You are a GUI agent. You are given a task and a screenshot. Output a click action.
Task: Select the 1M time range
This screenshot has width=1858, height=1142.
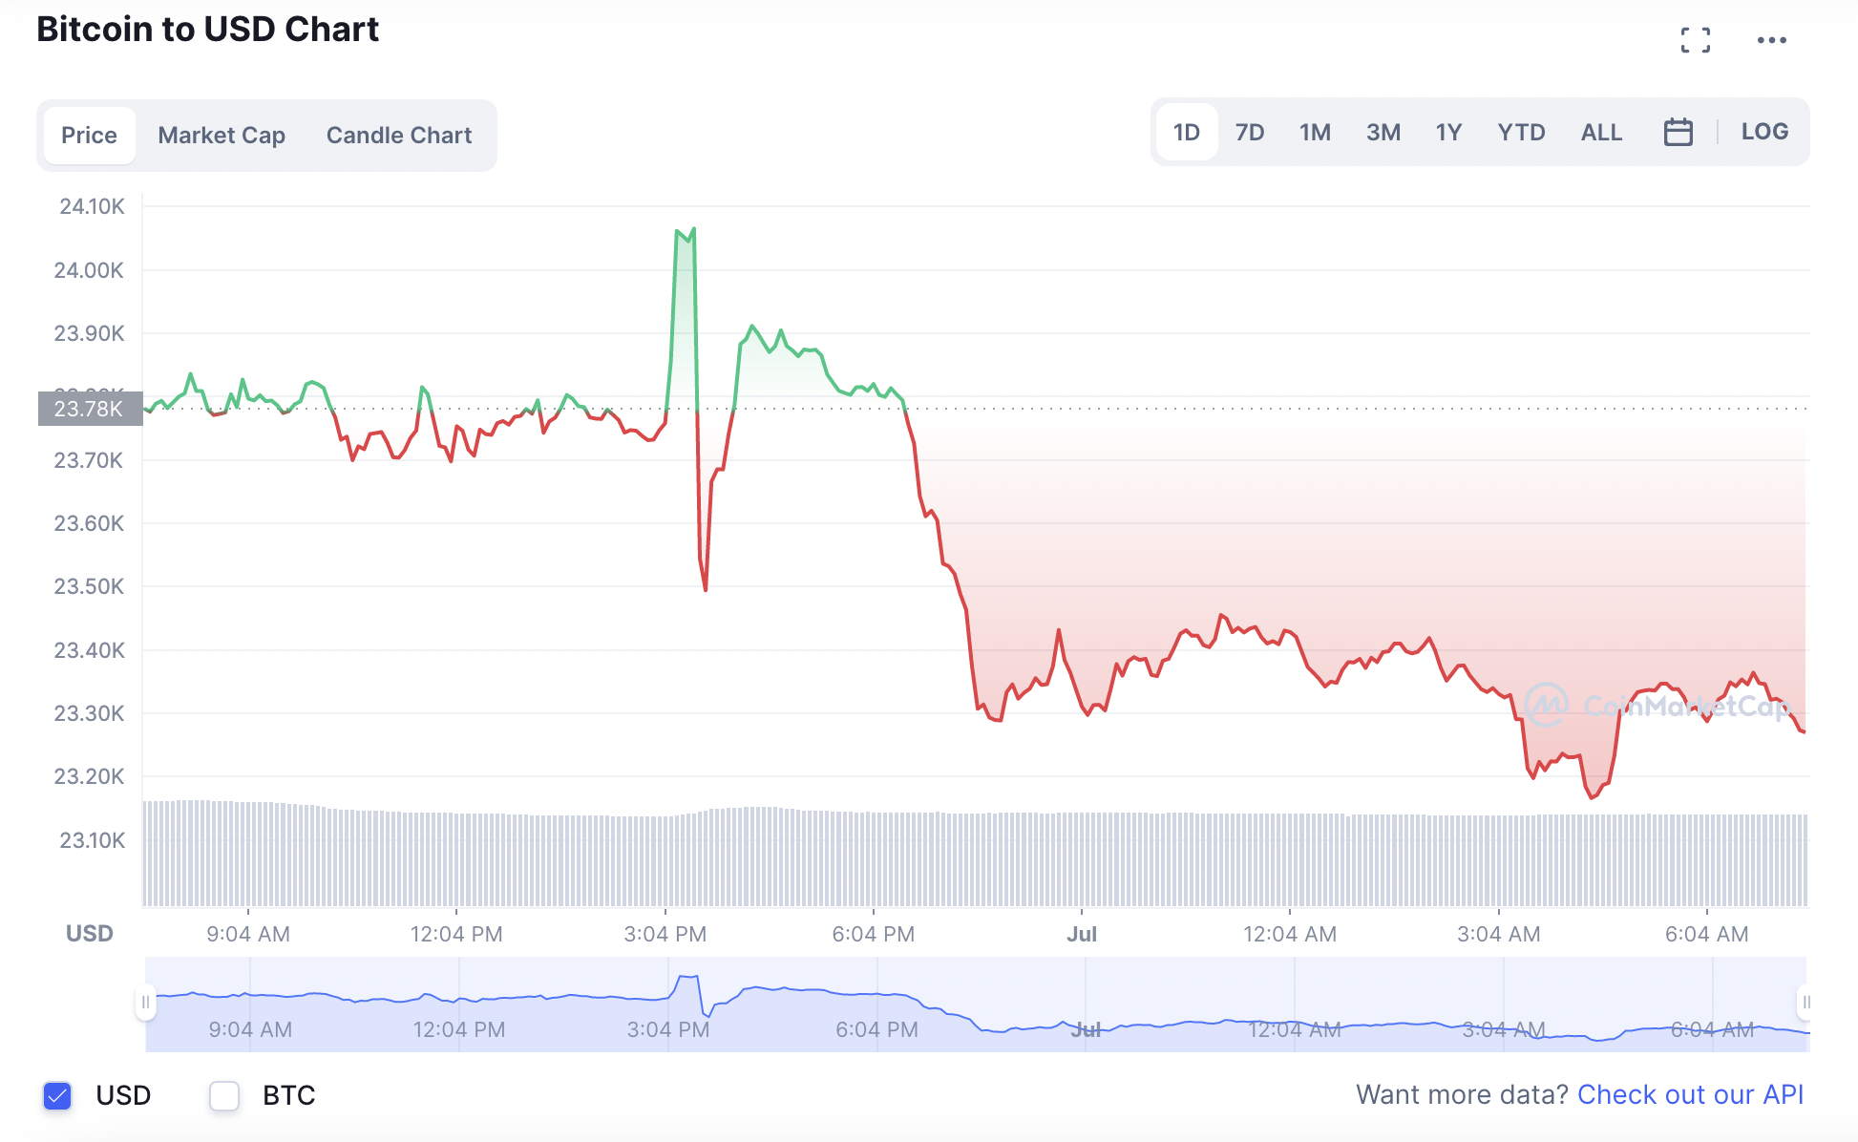tap(1315, 132)
